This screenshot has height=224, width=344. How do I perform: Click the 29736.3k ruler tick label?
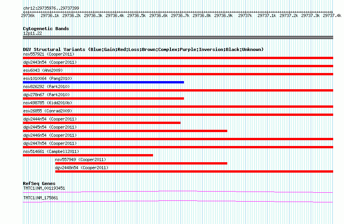tap(93, 15)
